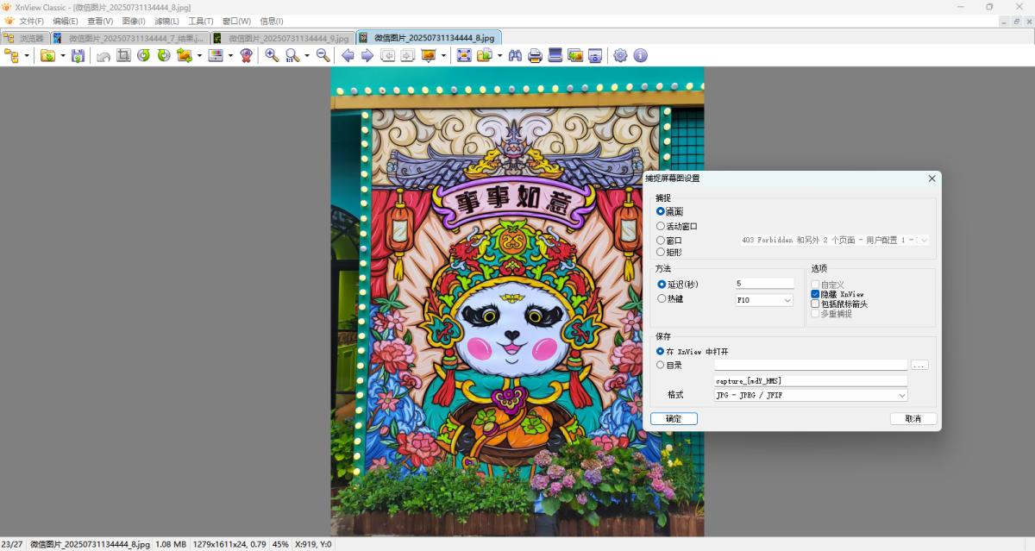
Task: Enable the 包括鼠标箭头 checkbox
Action: pyautogui.click(x=815, y=304)
